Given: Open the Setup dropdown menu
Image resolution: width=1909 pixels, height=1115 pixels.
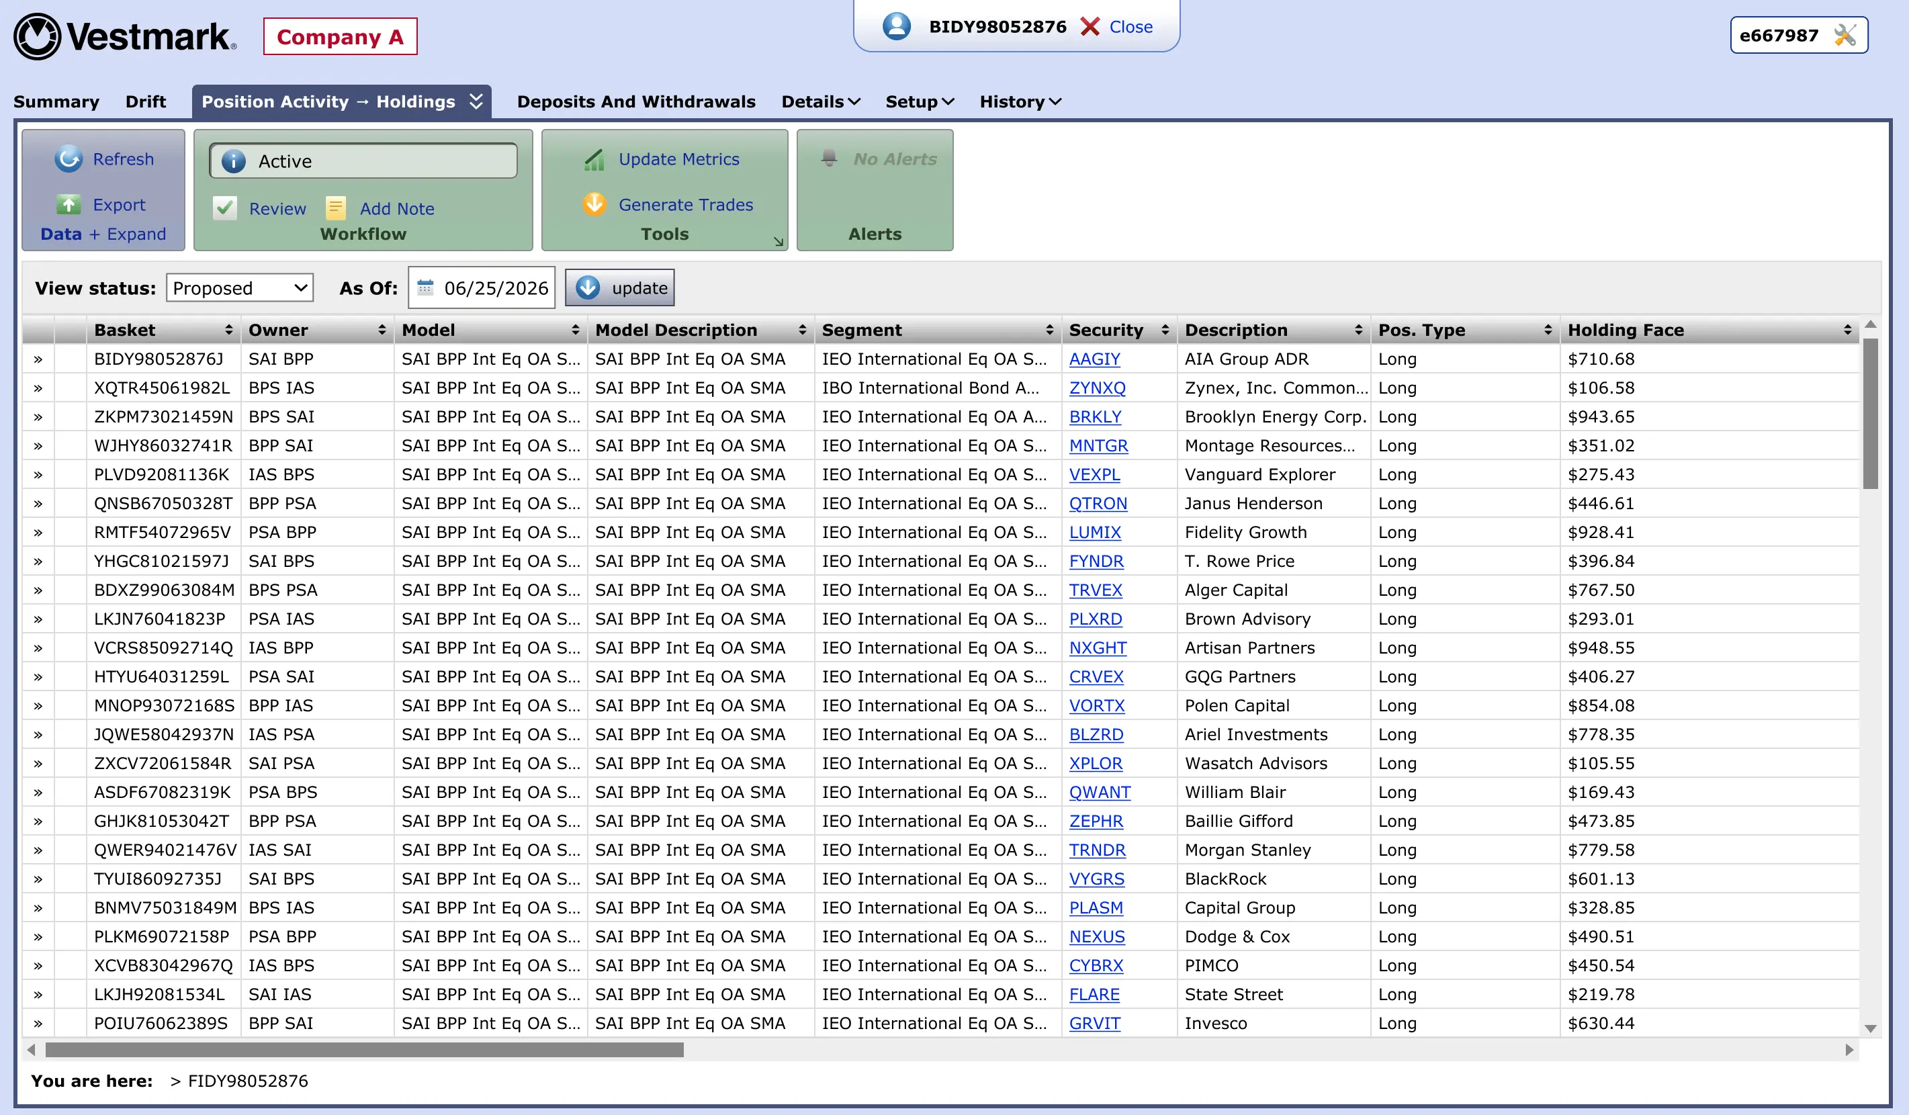Looking at the screenshot, I should (x=920, y=101).
